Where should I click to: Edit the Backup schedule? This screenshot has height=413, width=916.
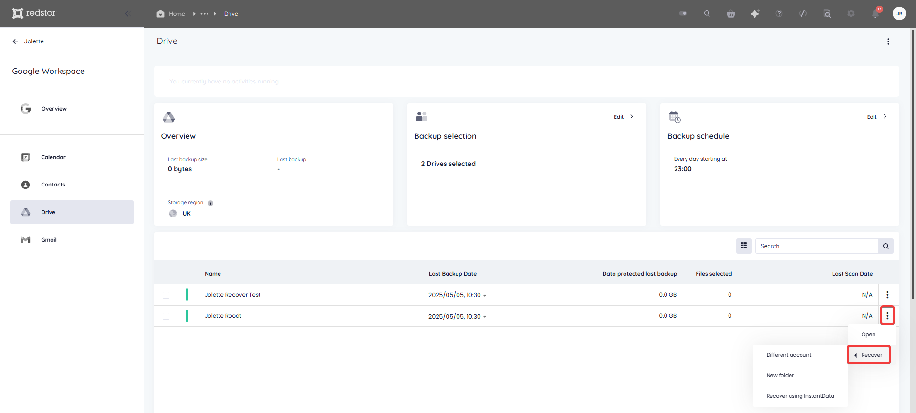tap(872, 117)
